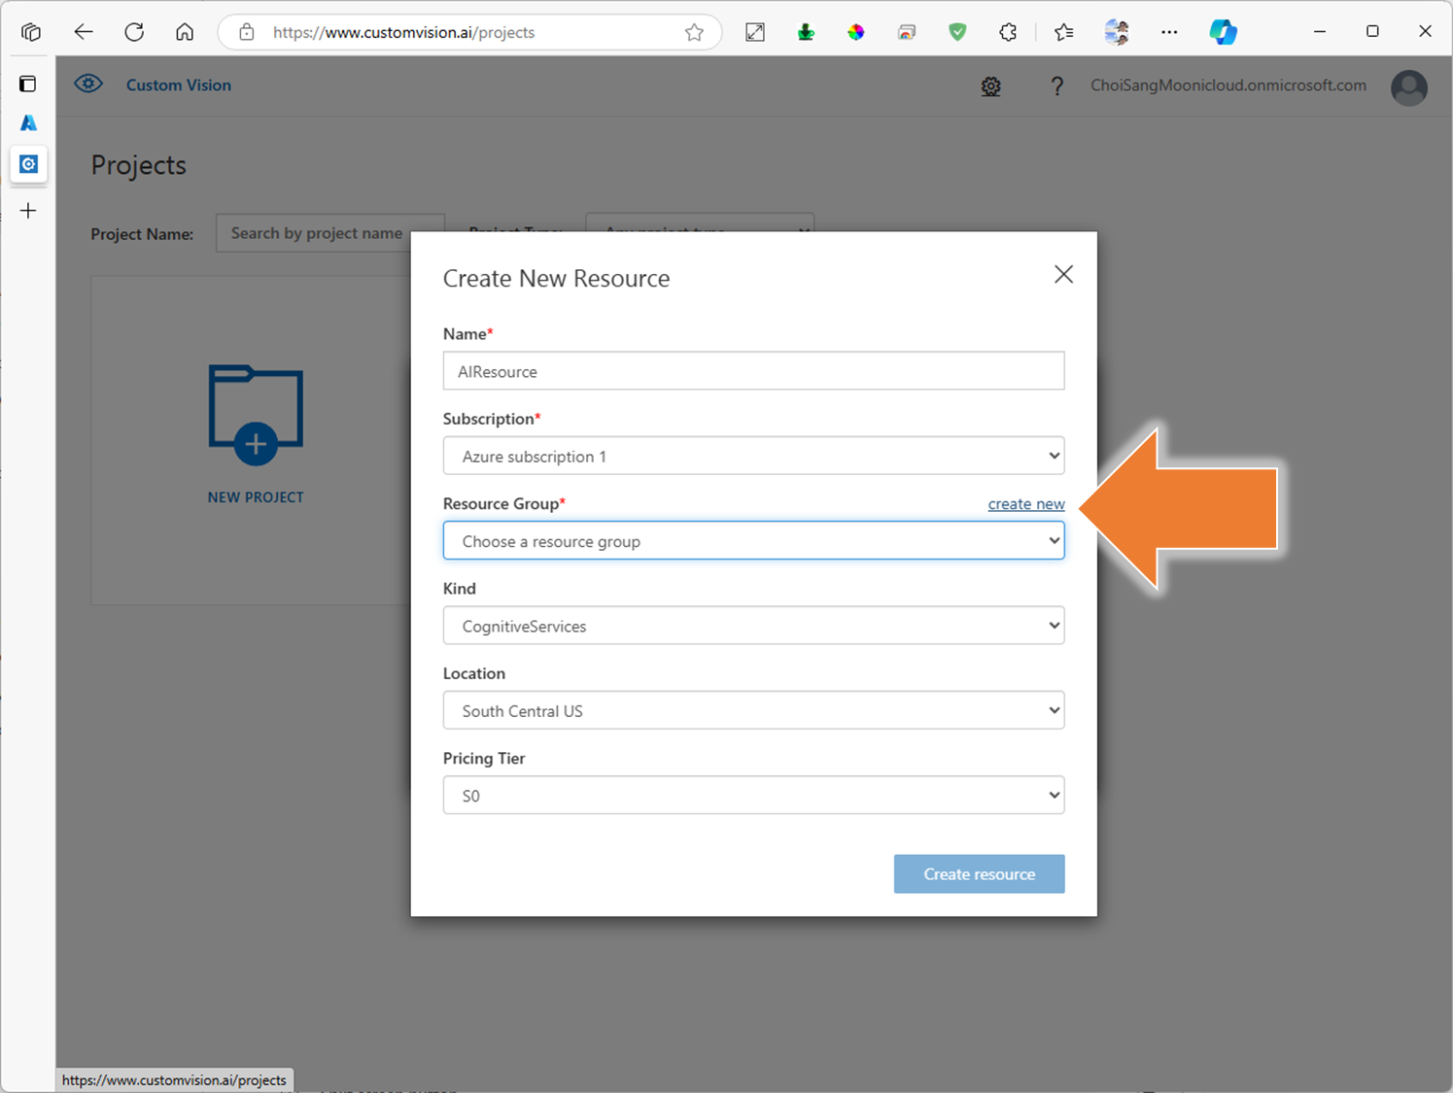Open the help question mark icon

[1056, 86]
